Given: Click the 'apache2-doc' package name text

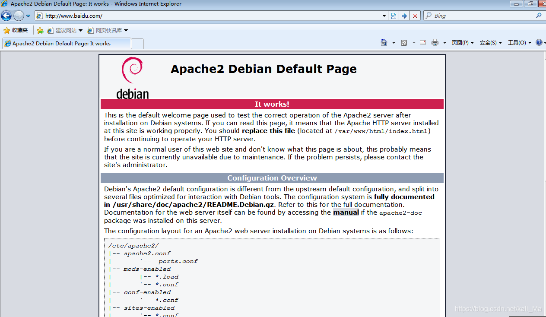Looking at the screenshot, I should point(400,212).
